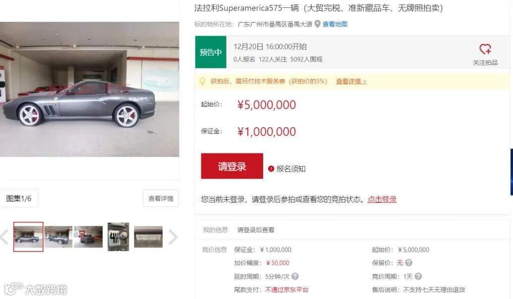Click the heart follow-auction icon
513x299 pixels.
point(485,49)
